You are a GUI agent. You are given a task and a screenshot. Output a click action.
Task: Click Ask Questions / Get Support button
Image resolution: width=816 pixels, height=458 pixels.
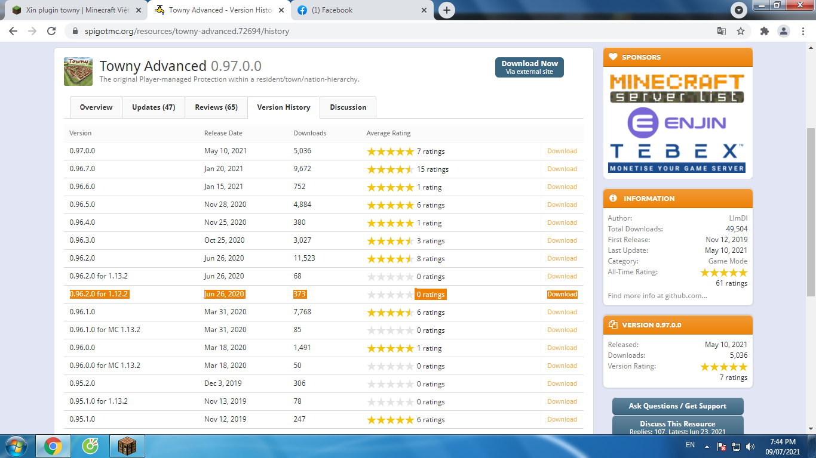(677, 406)
